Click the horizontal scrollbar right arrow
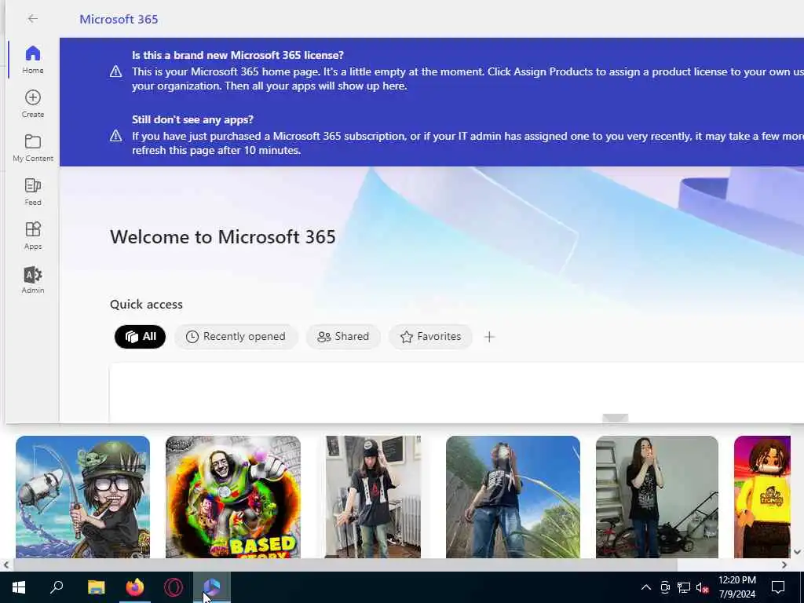This screenshot has width=804, height=603. click(x=784, y=565)
